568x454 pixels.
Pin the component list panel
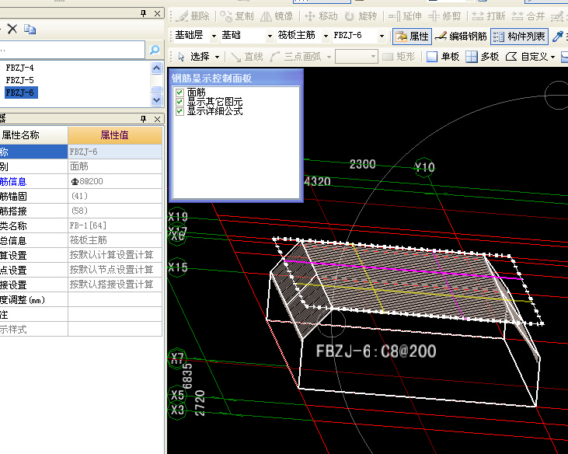144,14
